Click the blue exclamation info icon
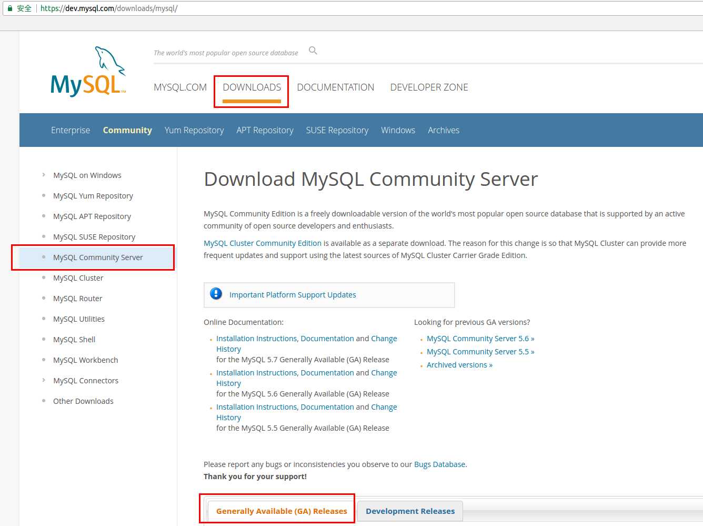Viewport: 703px width, 526px height. pos(216,294)
